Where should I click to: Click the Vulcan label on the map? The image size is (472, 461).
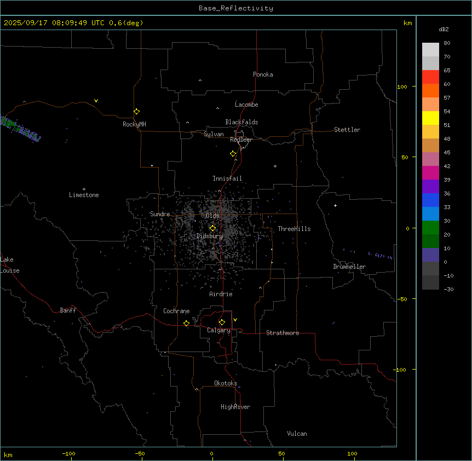click(297, 434)
